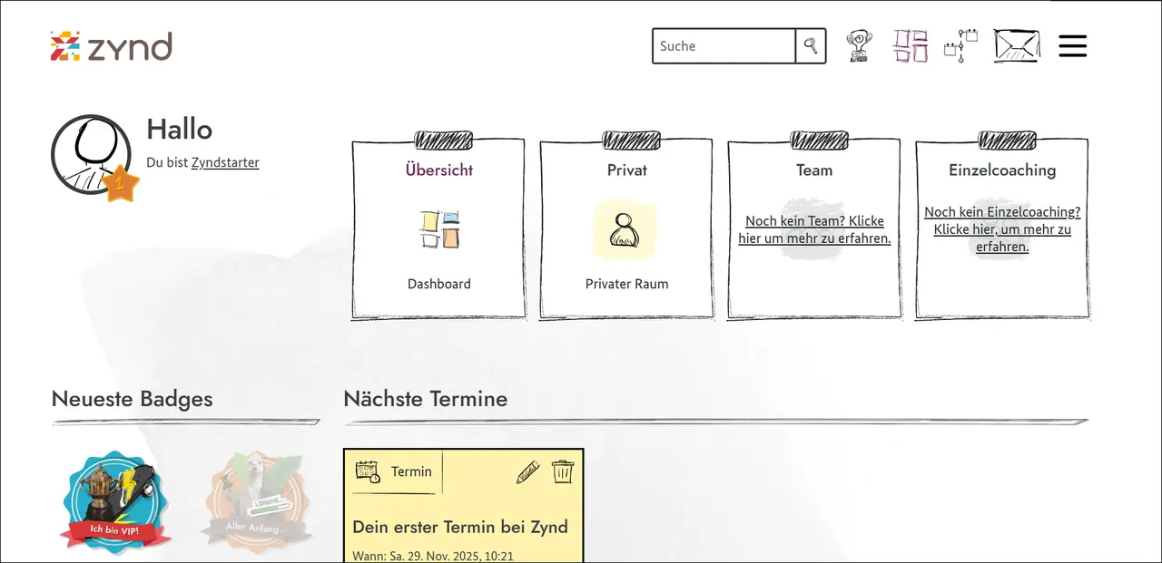Viewport: 1162px width, 563px height.
Task: Follow the Zyndstarter link
Action: pyautogui.click(x=225, y=162)
